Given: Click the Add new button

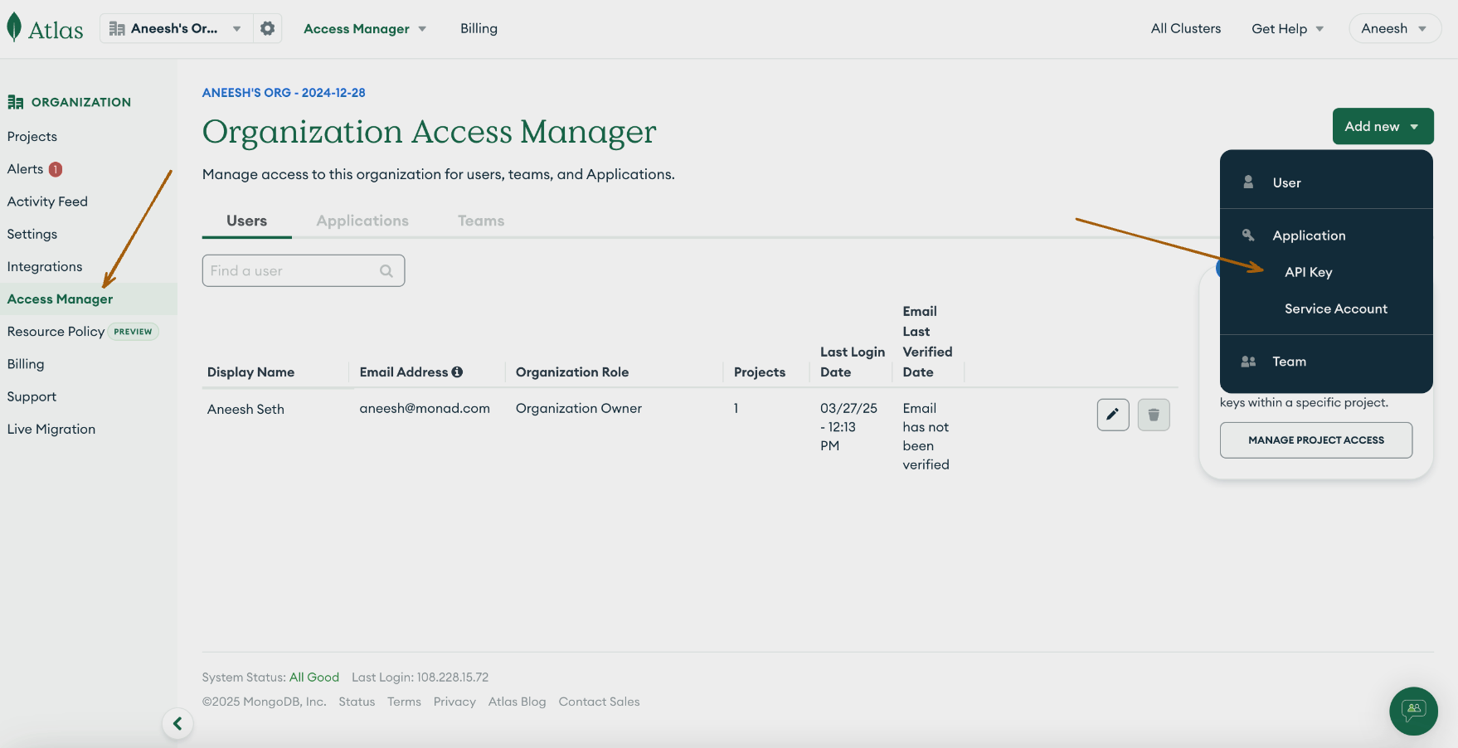Looking at the screenshot, I should (1382, 126).
